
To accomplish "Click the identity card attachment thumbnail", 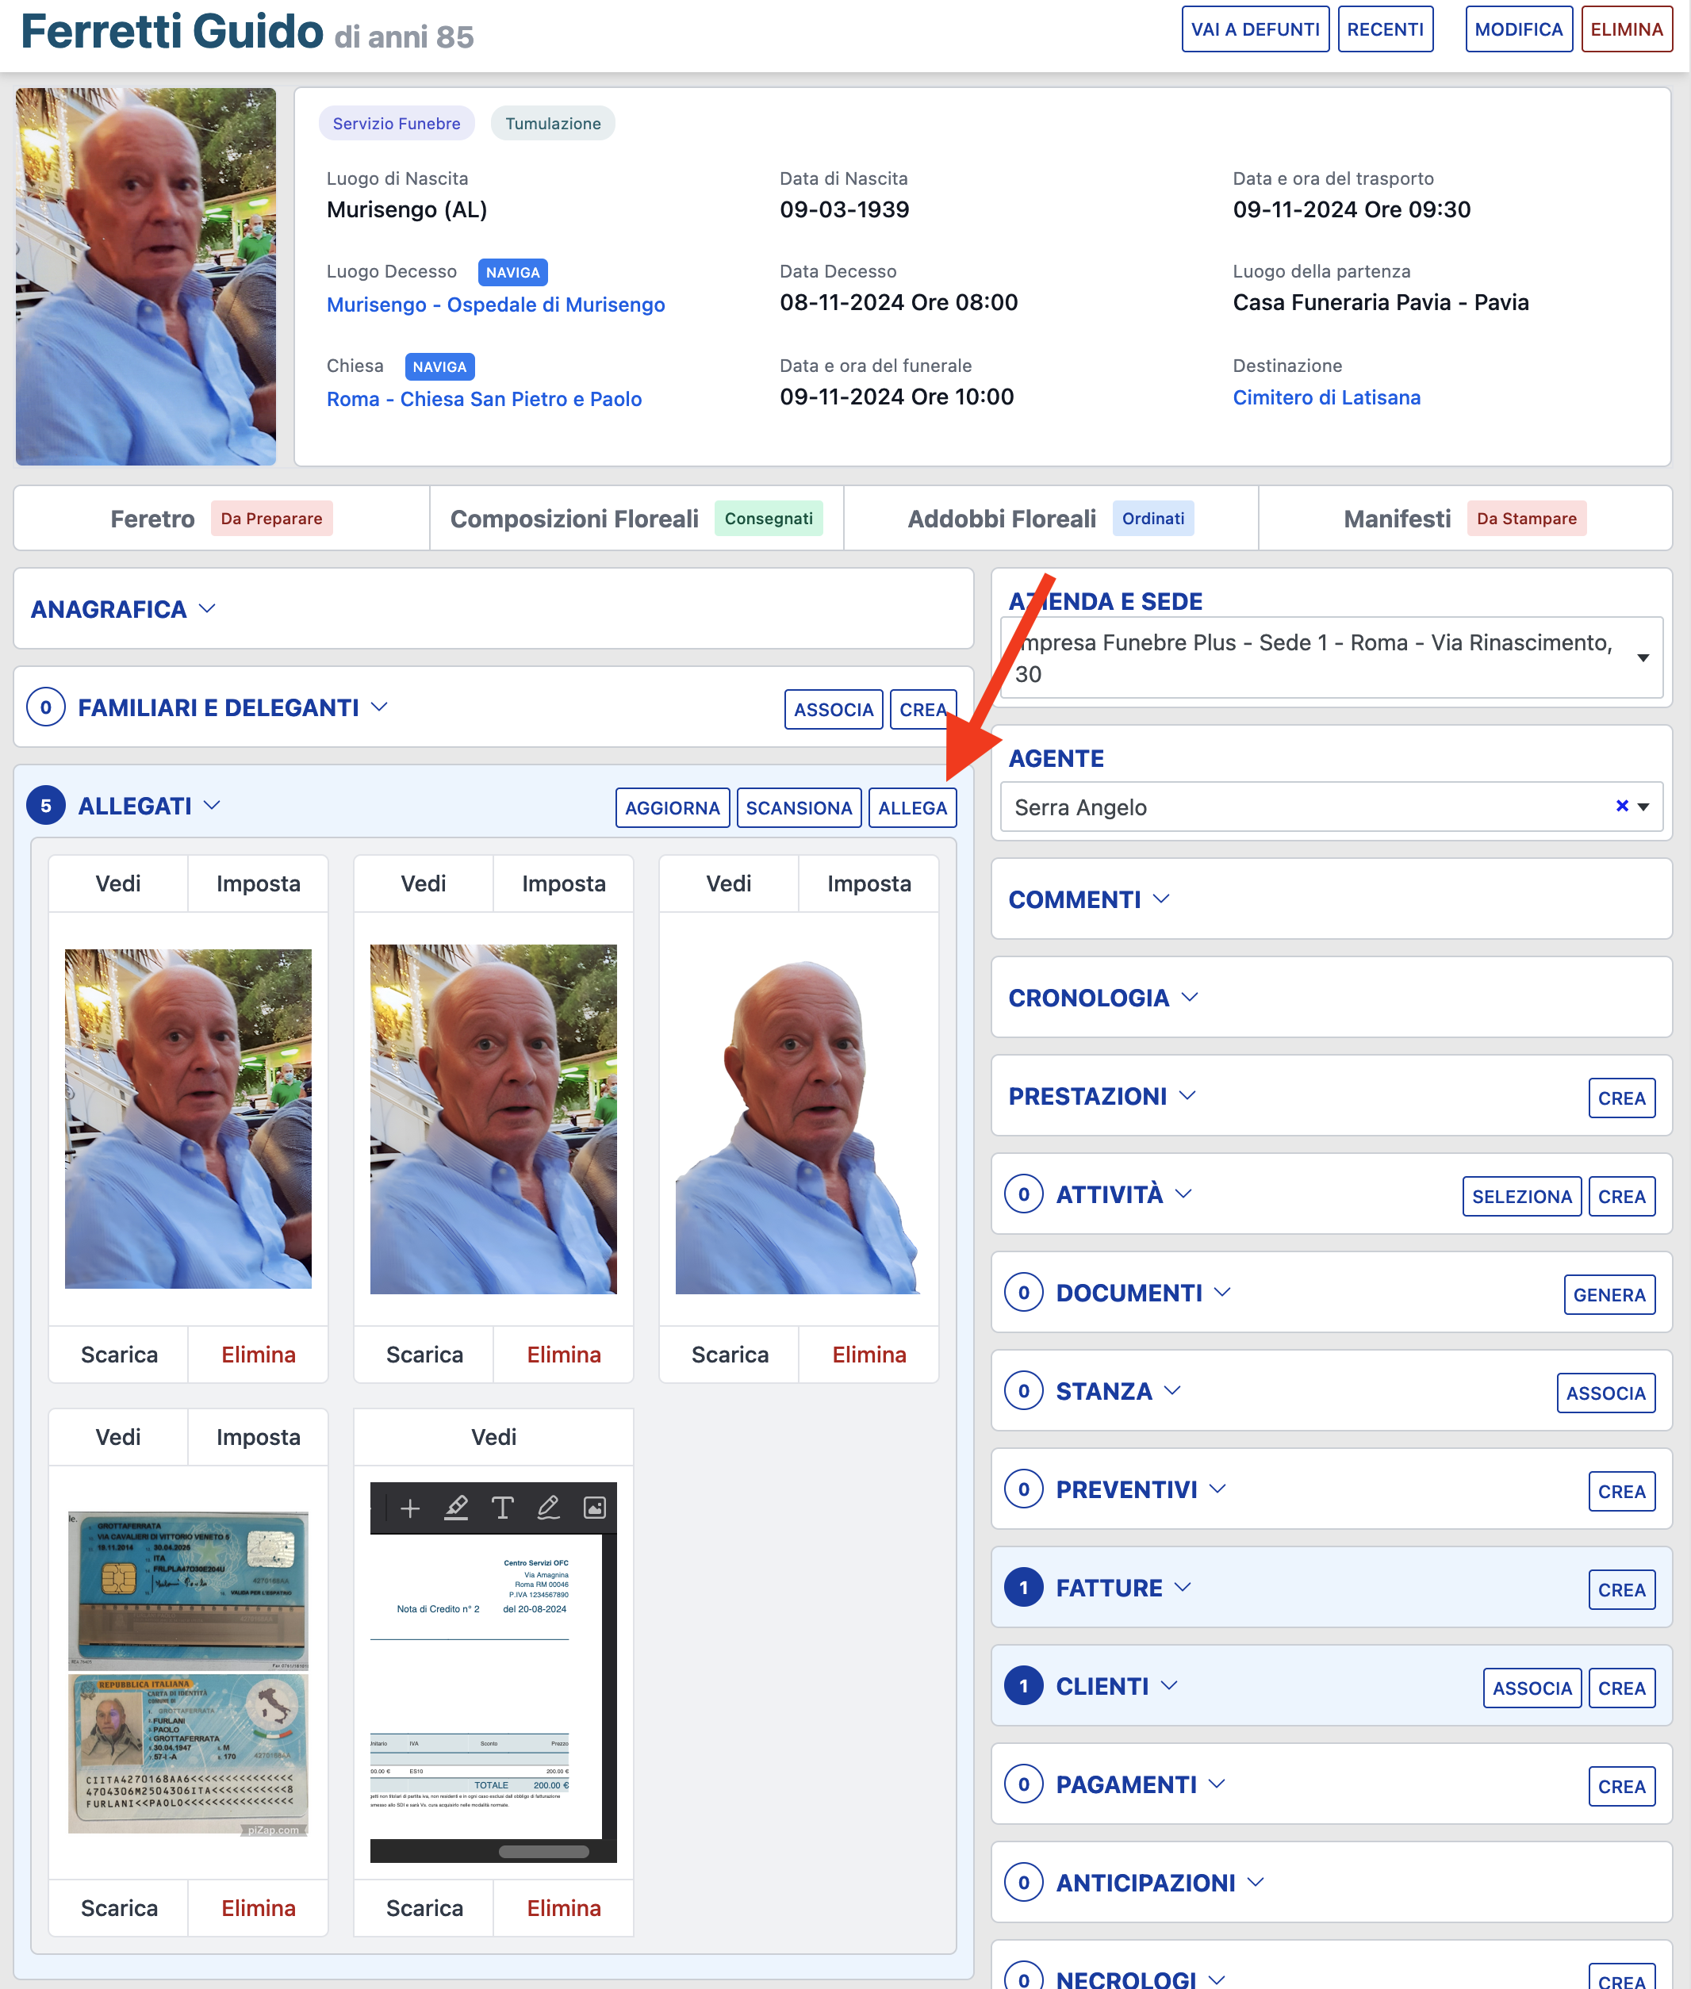I will coord(188,1672).
